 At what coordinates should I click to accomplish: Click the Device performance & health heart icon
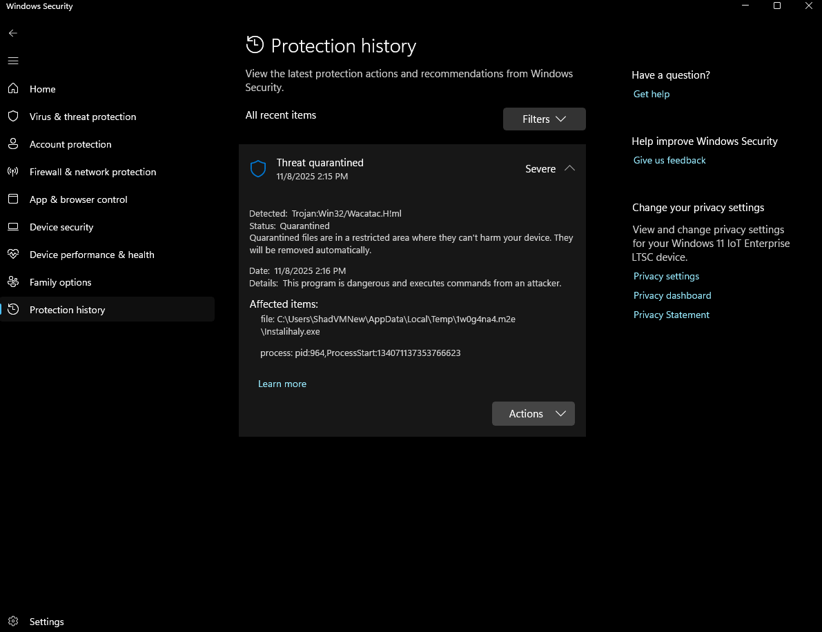click(x=13, y=255)
